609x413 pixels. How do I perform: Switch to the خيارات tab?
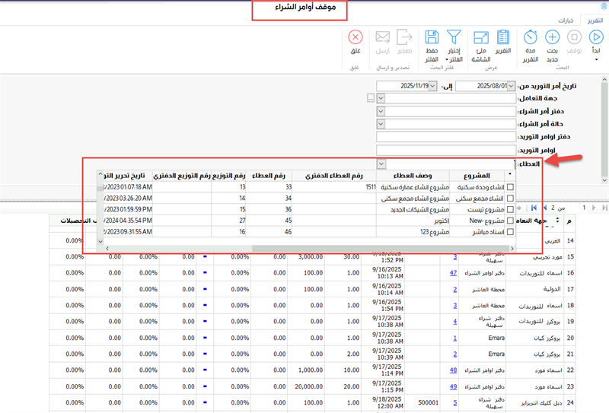point(566,21)
